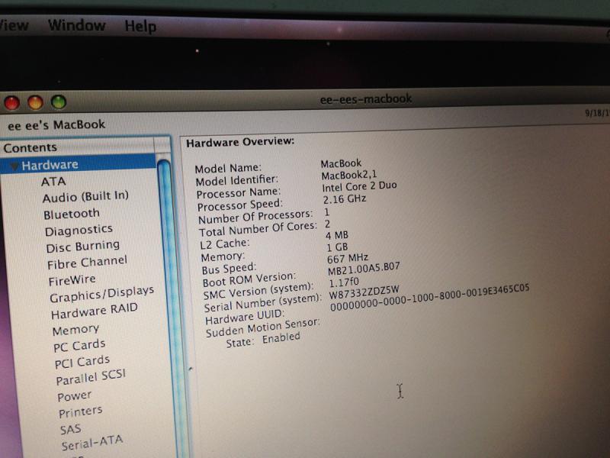Collapse the Hardware disclosure triangle
610x458 pixels.
point(14,166)
